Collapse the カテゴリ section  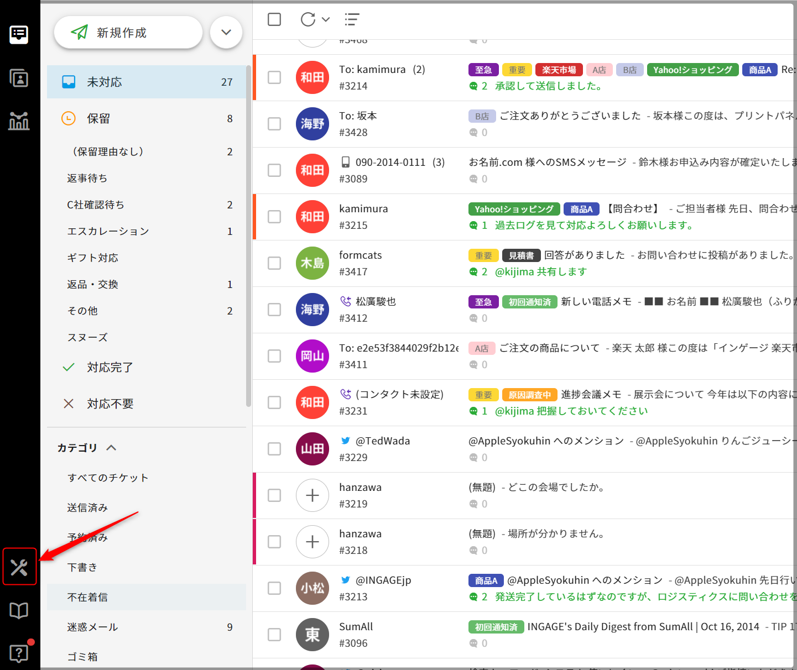click(x=111, y=448)
